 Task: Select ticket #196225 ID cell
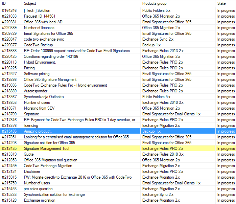9,68
